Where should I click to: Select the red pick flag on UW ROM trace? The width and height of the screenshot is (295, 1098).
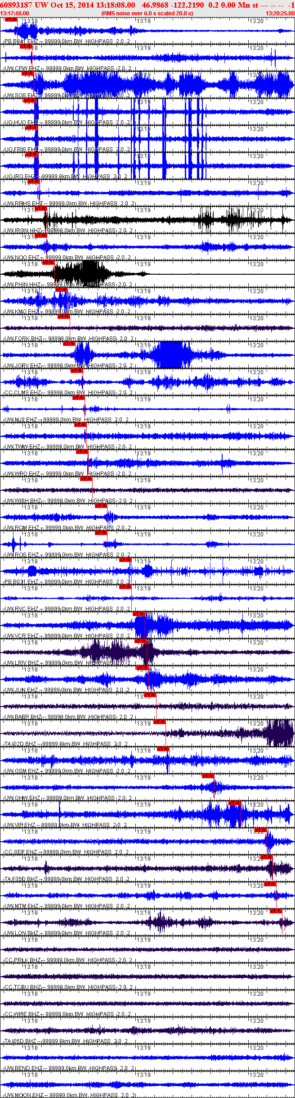click(x=101, y=506)
